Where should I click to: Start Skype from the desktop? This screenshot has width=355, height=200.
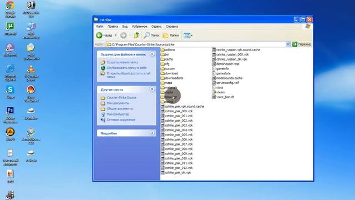pos(10,92)
